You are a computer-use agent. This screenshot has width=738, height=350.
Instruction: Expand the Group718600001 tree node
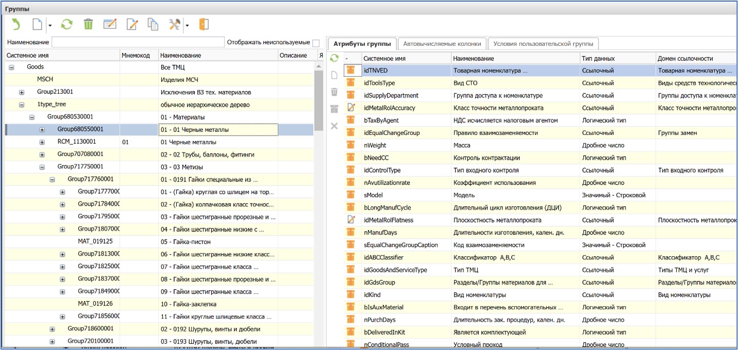[53, 329]
